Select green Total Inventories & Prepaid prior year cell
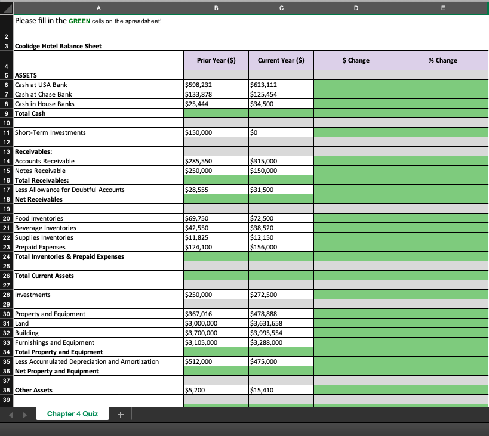 [x=216, y=256]
